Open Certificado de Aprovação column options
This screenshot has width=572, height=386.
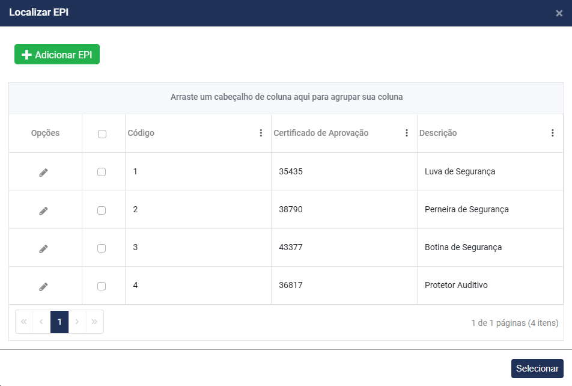pos(407,133)
